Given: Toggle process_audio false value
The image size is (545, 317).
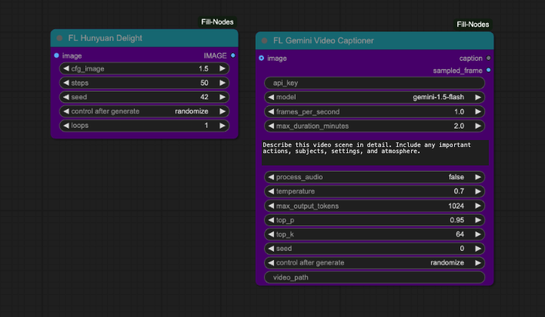Looking at the screenshot, I should [x=456, y=177].
